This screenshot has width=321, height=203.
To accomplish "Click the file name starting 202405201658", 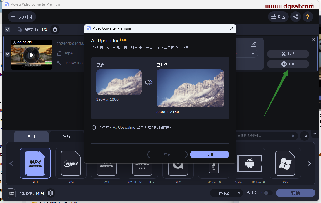I will click(x=70, y=43).
